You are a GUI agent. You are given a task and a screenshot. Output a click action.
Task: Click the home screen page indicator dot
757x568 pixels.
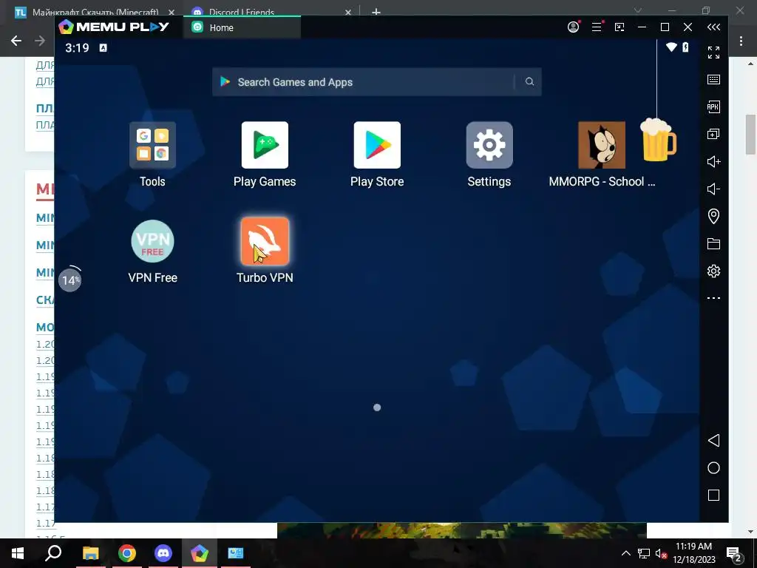coord(377,408)
